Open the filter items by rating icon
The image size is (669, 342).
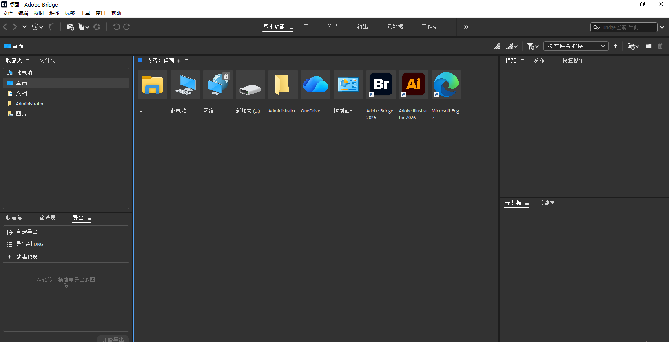[x=532, y=46]
